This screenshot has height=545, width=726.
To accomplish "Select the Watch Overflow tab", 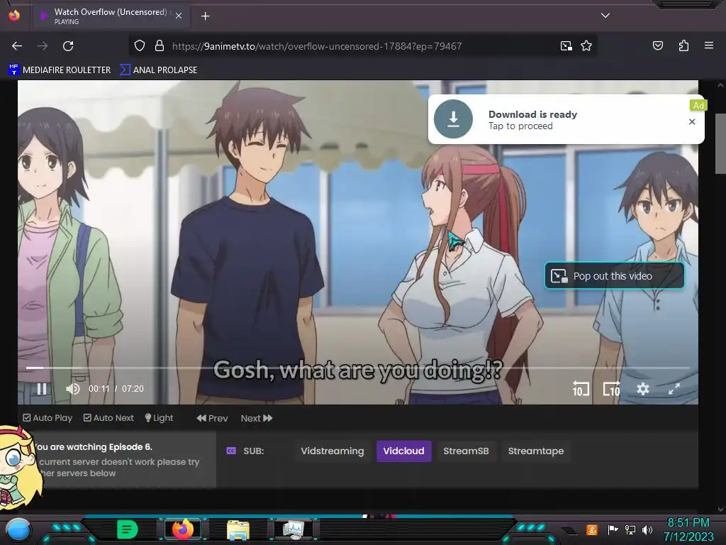I will click(111, 16).
